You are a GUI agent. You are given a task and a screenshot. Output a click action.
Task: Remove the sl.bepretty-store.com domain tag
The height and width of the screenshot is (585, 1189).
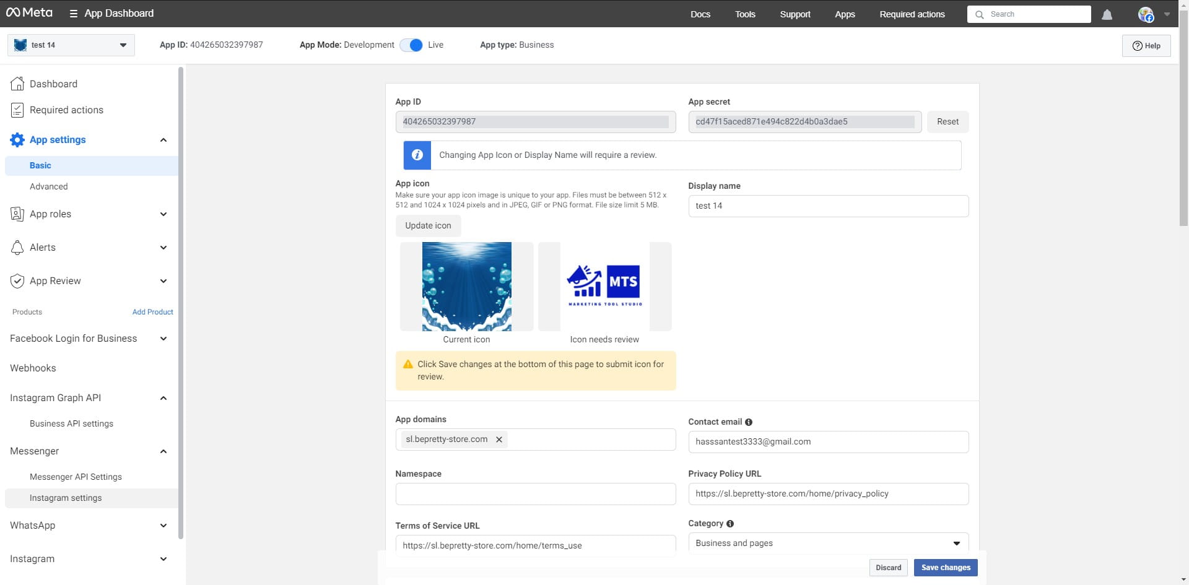point(499,440)
